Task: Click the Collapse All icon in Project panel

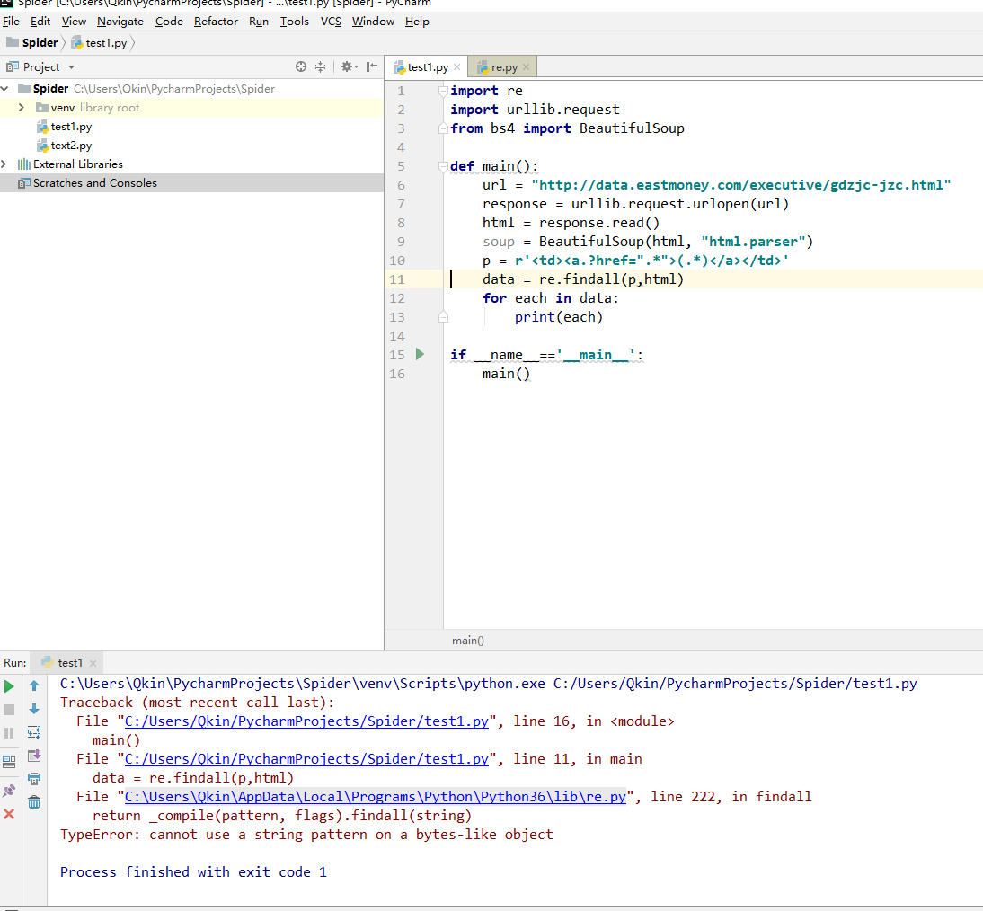Action: (x=321, y=66)
